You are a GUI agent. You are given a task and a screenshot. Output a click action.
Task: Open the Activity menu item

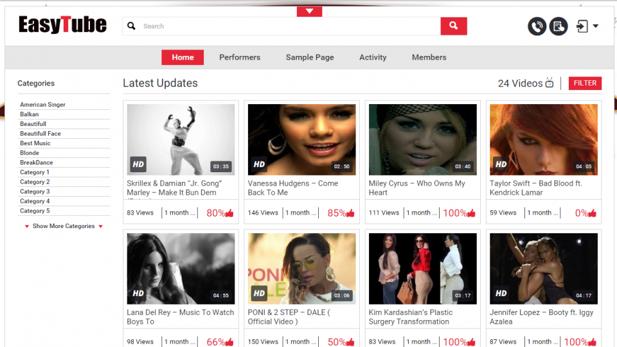(x=373, y=57)
